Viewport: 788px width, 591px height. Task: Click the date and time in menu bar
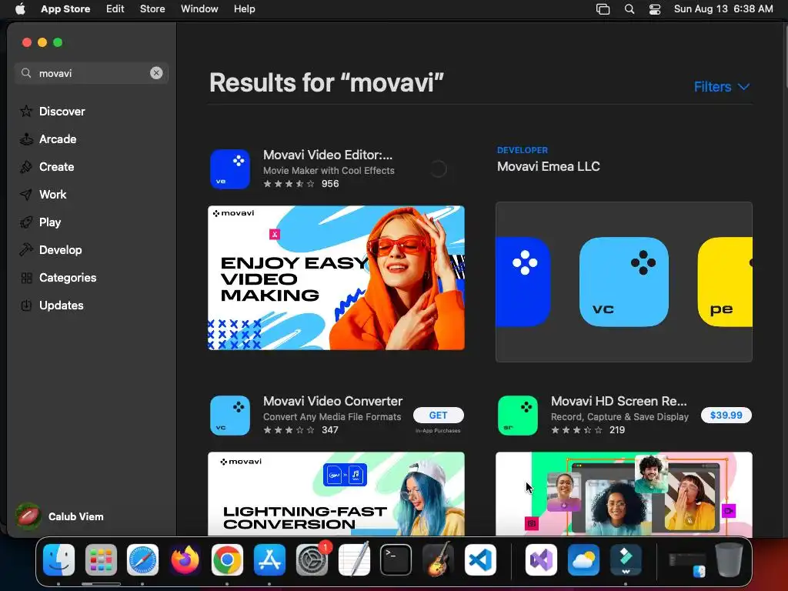click(723, 8)
